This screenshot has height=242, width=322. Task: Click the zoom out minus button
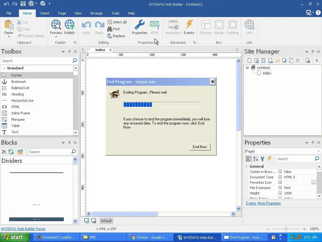(268, 229)
